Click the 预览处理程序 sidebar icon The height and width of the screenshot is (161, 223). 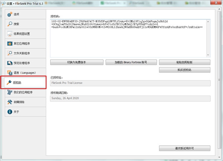tap(10, 63)
